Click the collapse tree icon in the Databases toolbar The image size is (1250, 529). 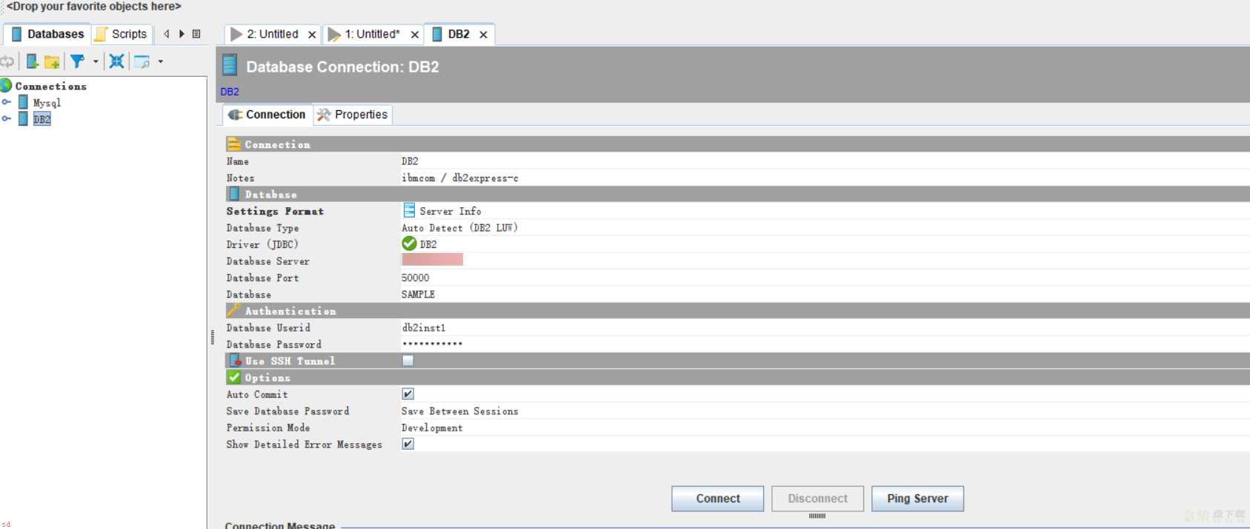point(116,61)
